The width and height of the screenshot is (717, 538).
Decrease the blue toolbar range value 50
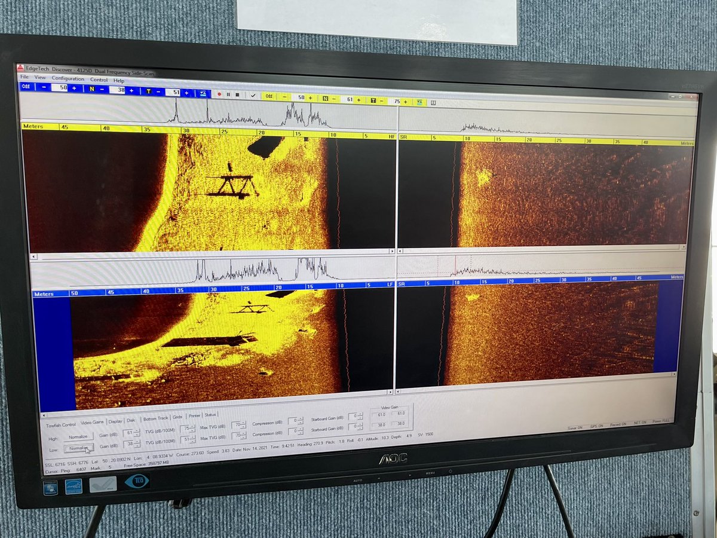click(44, 87)
